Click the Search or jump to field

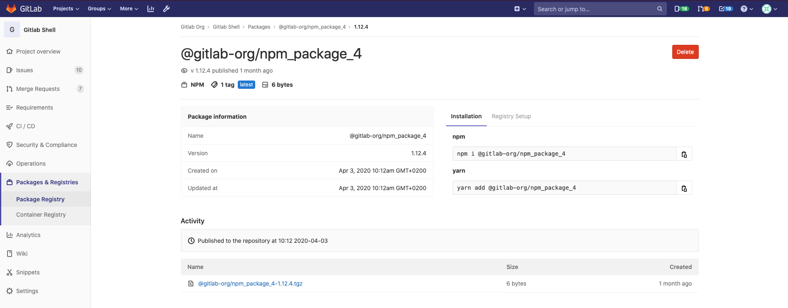click(595, 9)
